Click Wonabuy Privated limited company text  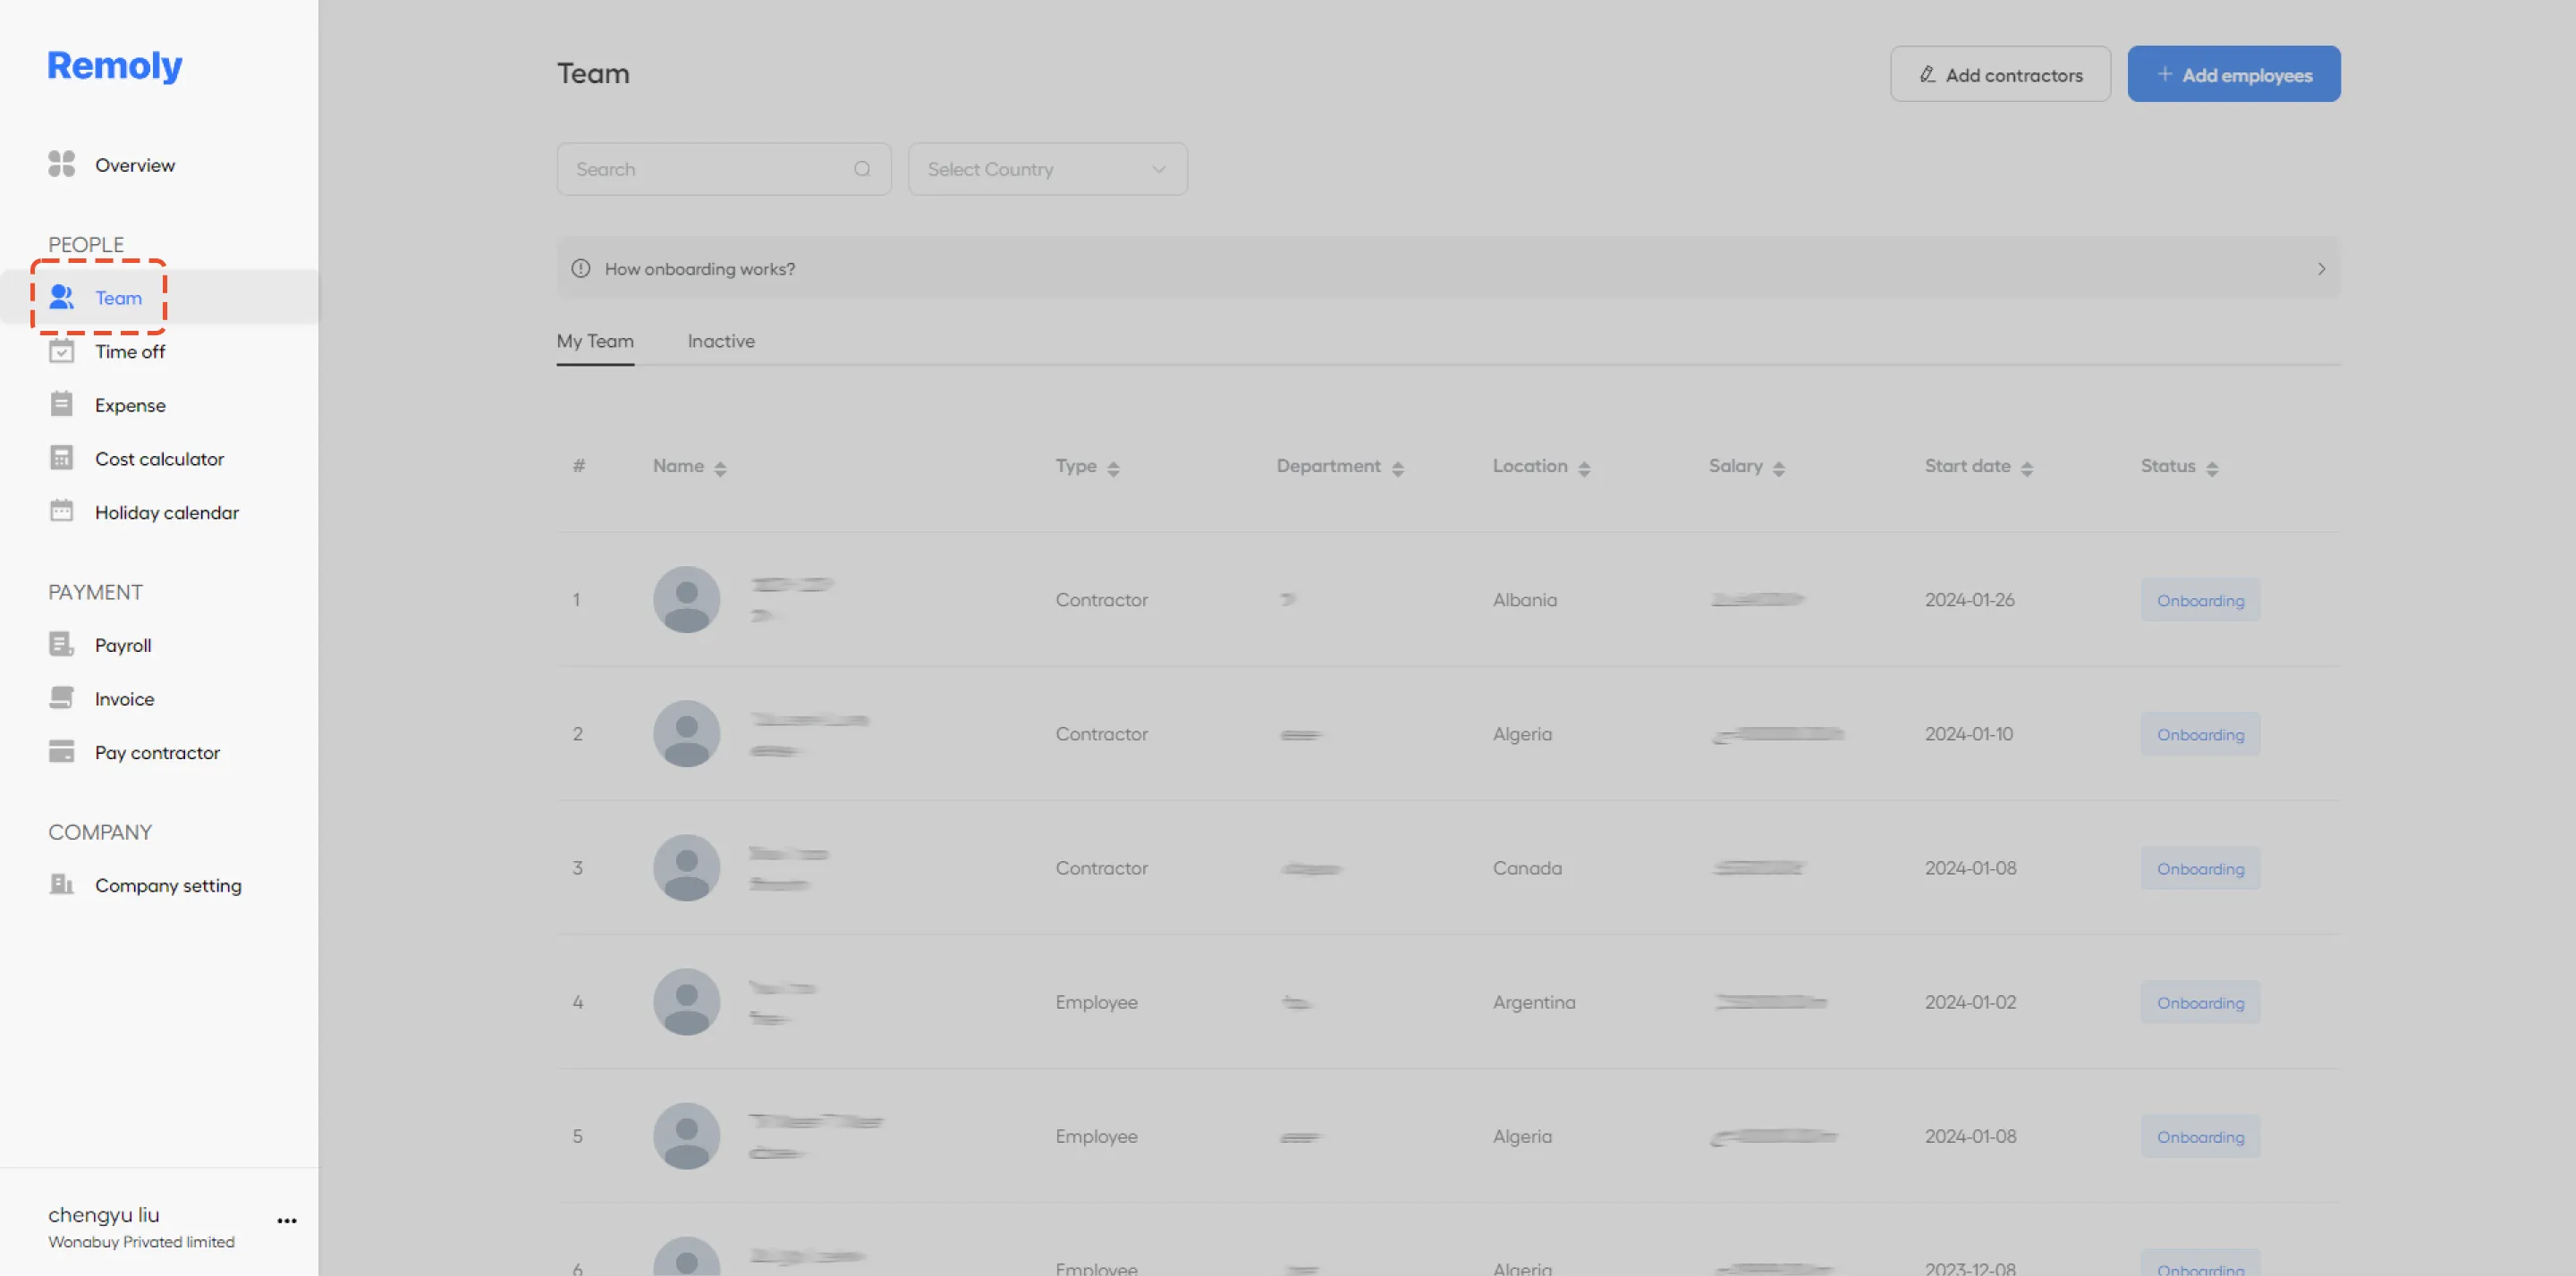141,1241
